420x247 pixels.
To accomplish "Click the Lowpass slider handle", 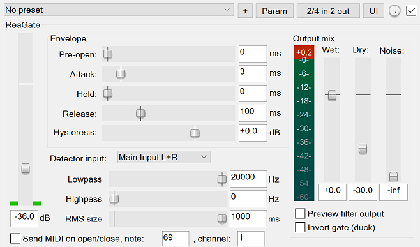I will click(221, 179).
